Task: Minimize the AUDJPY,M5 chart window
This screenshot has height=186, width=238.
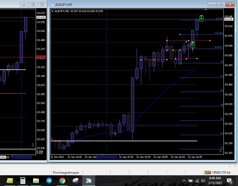Action: (x=212, y=4)
